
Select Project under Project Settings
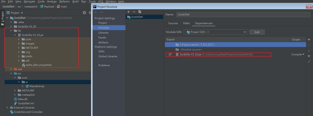point(103,23)
